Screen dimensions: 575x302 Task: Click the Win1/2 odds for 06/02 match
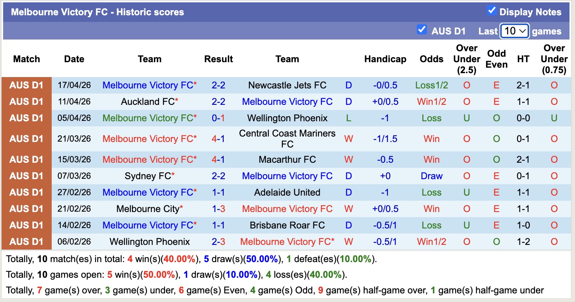tap(431, 241)
